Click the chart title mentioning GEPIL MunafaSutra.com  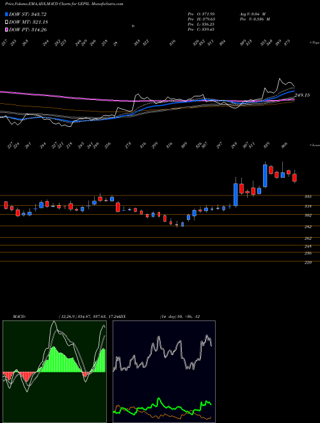tap(64, 4)
